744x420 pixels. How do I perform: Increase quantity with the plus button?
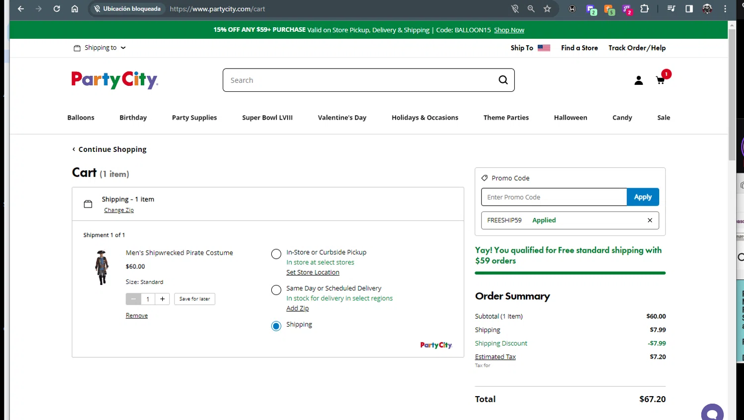162,299
